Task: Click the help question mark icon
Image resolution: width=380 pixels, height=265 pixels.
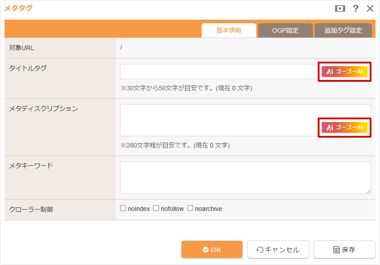Action: (x=356, y=8)
